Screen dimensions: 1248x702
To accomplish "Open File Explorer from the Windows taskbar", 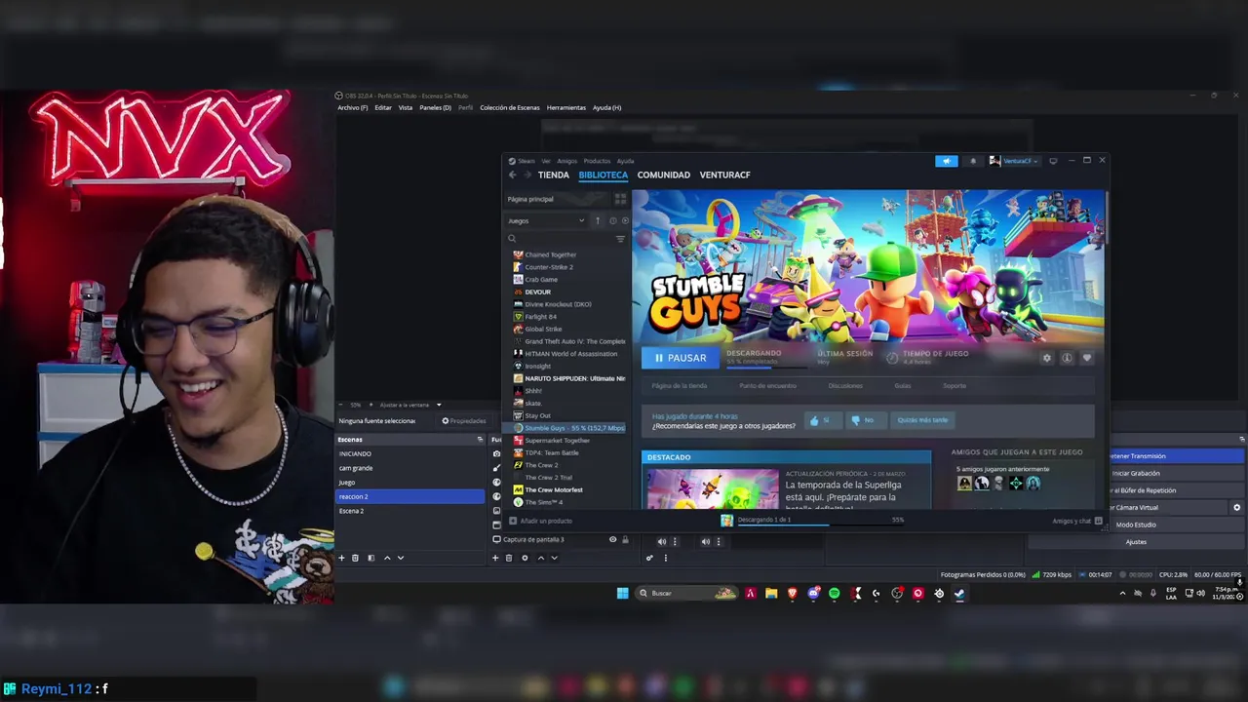I will [x=771, y=593].
